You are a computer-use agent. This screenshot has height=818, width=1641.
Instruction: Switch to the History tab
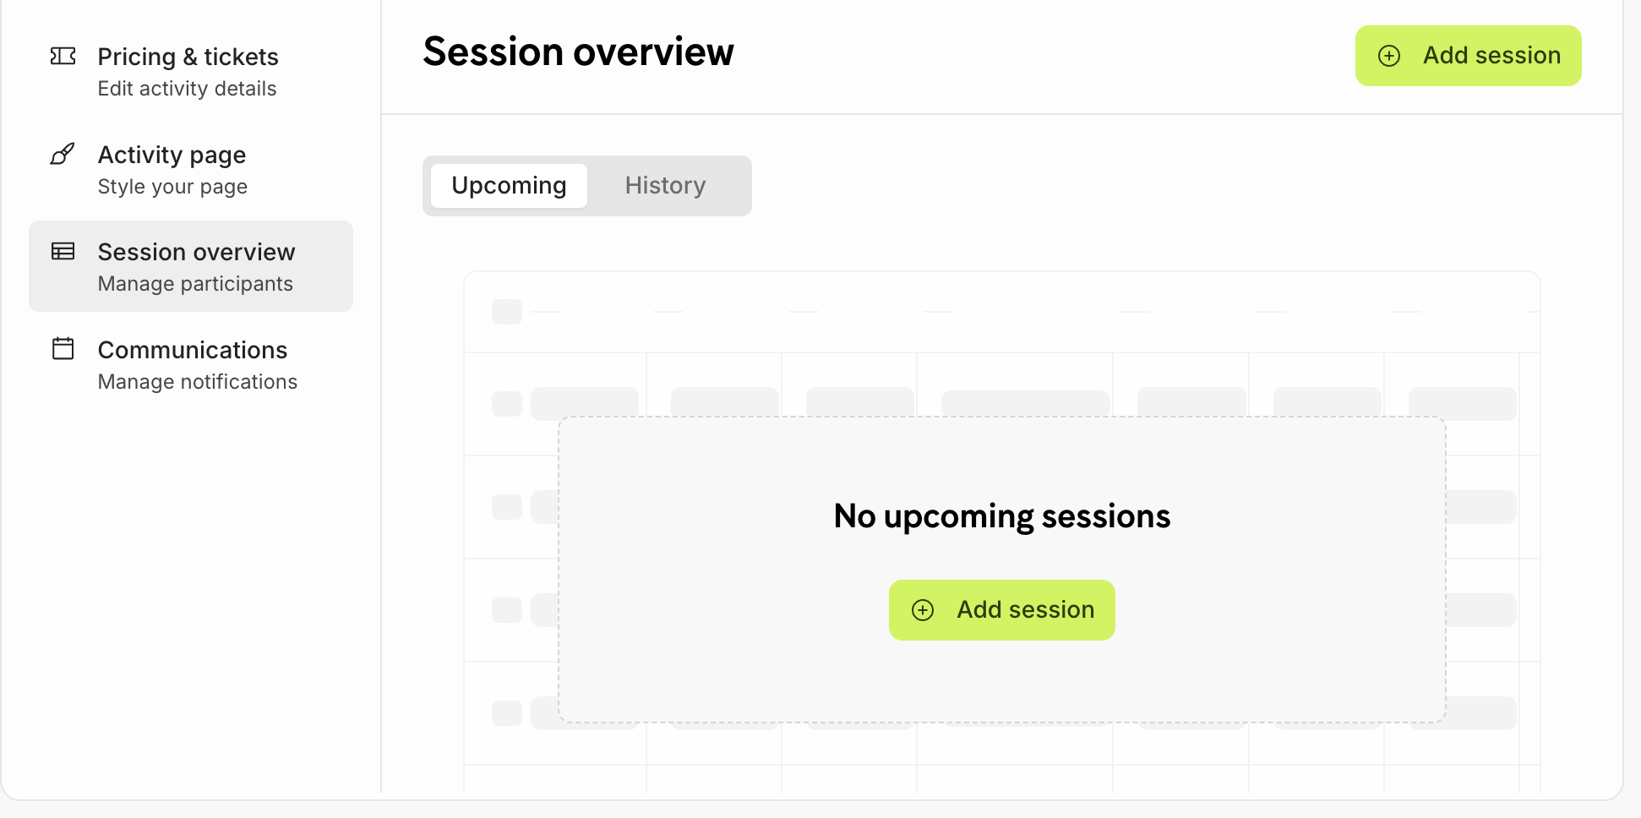click(665, 186)
